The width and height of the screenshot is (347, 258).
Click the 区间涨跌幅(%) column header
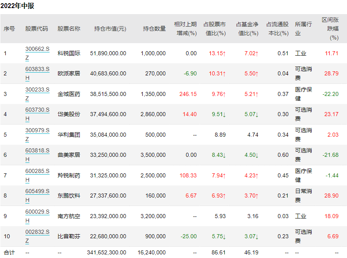pos(330,29)
